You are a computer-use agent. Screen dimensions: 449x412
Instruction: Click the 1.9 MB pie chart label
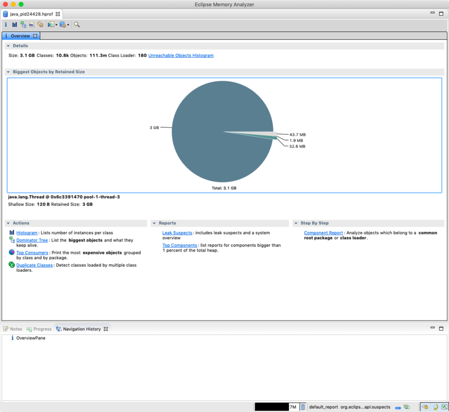click(296, 141)
